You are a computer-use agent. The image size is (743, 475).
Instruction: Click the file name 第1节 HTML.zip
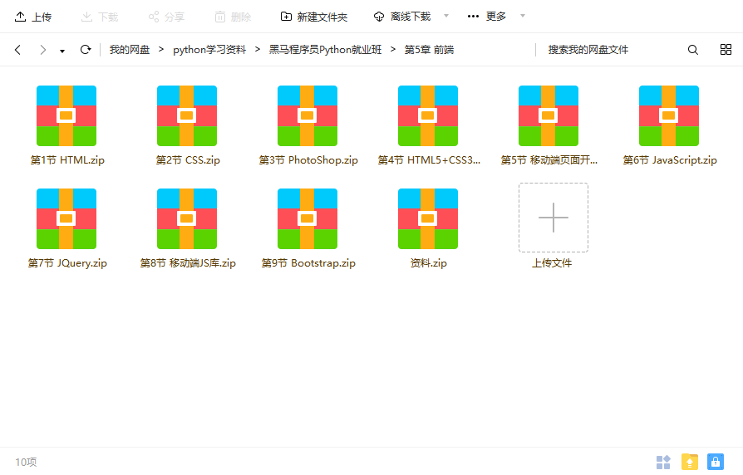(67, 160)
